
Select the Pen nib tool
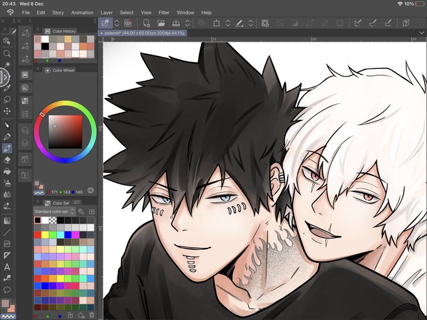pyautogui.click(x=7, y=136)
